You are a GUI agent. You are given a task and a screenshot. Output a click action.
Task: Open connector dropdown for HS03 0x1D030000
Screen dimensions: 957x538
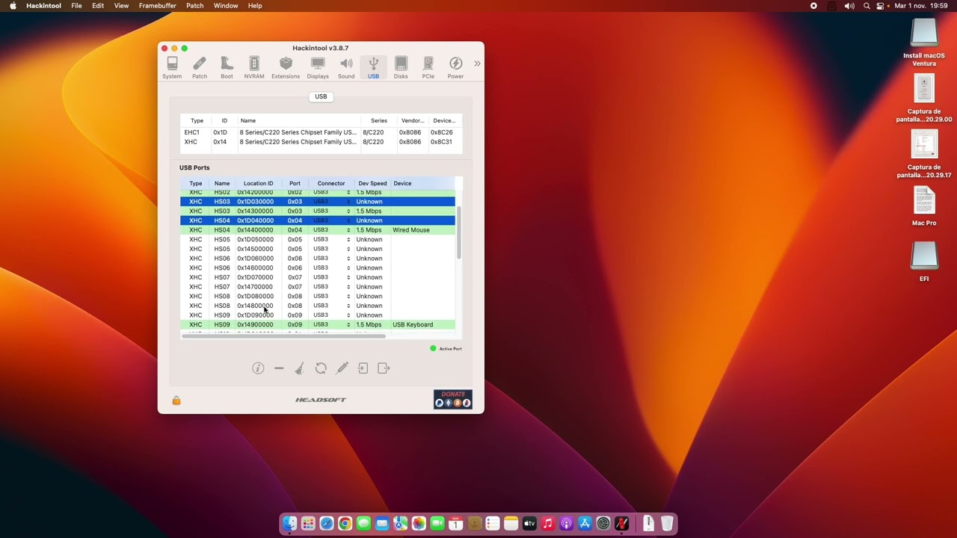tap(331, 202)
